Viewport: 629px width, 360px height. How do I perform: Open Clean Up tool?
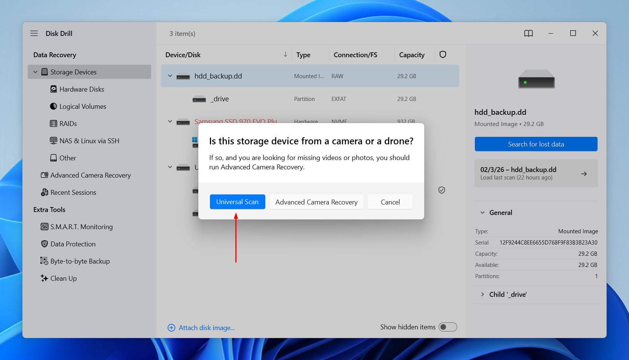click(64, 278)
